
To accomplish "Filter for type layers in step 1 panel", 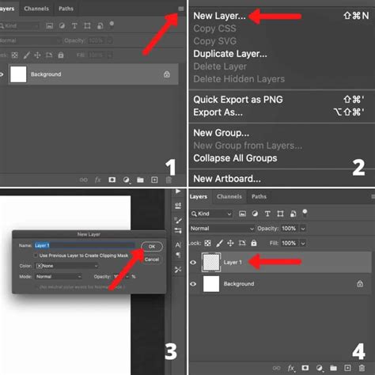I will pyautogui.click(x=74, y=25).
